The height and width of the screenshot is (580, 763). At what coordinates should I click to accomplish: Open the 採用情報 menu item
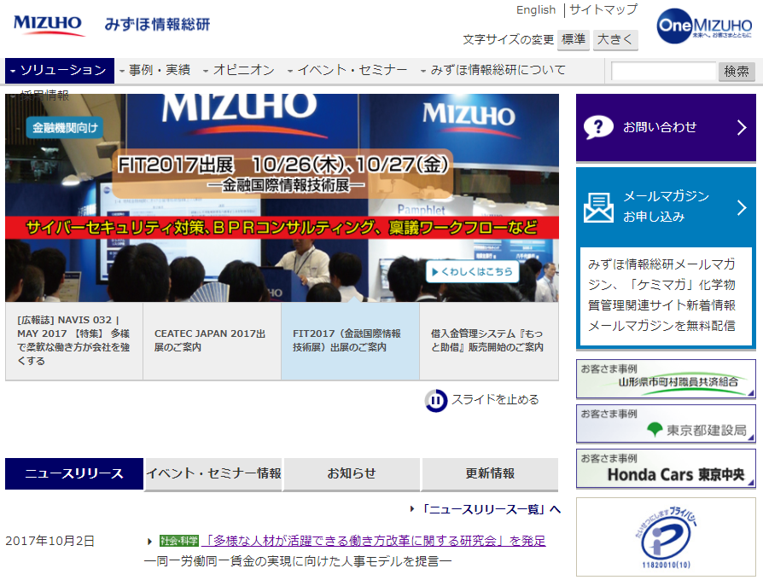pos(40,95)
